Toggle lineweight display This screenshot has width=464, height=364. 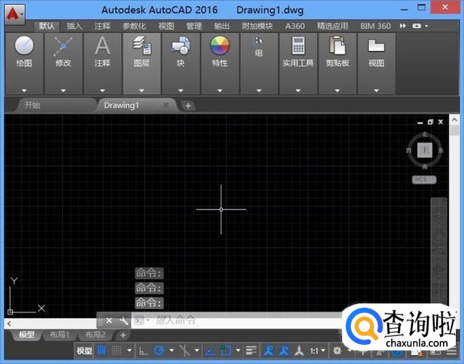(x=251, y=351)
